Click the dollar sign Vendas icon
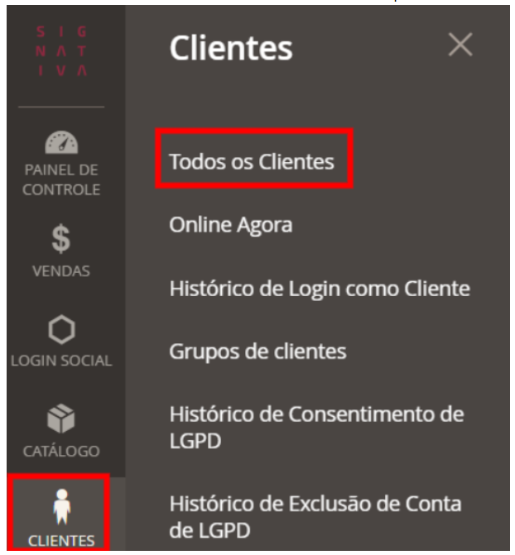The width and height of the screenshot is (515, 555). pyautogui.click(x=61, y=238)
